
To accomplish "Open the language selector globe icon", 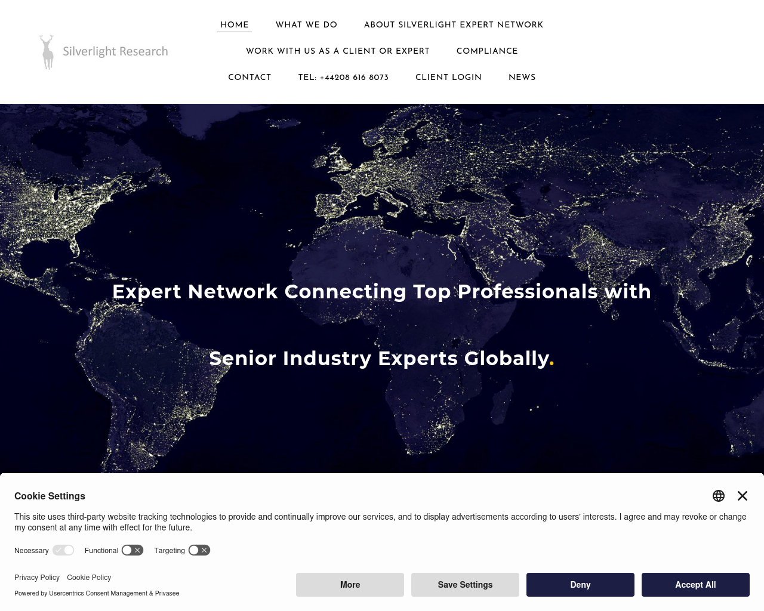I will [719, 496].
